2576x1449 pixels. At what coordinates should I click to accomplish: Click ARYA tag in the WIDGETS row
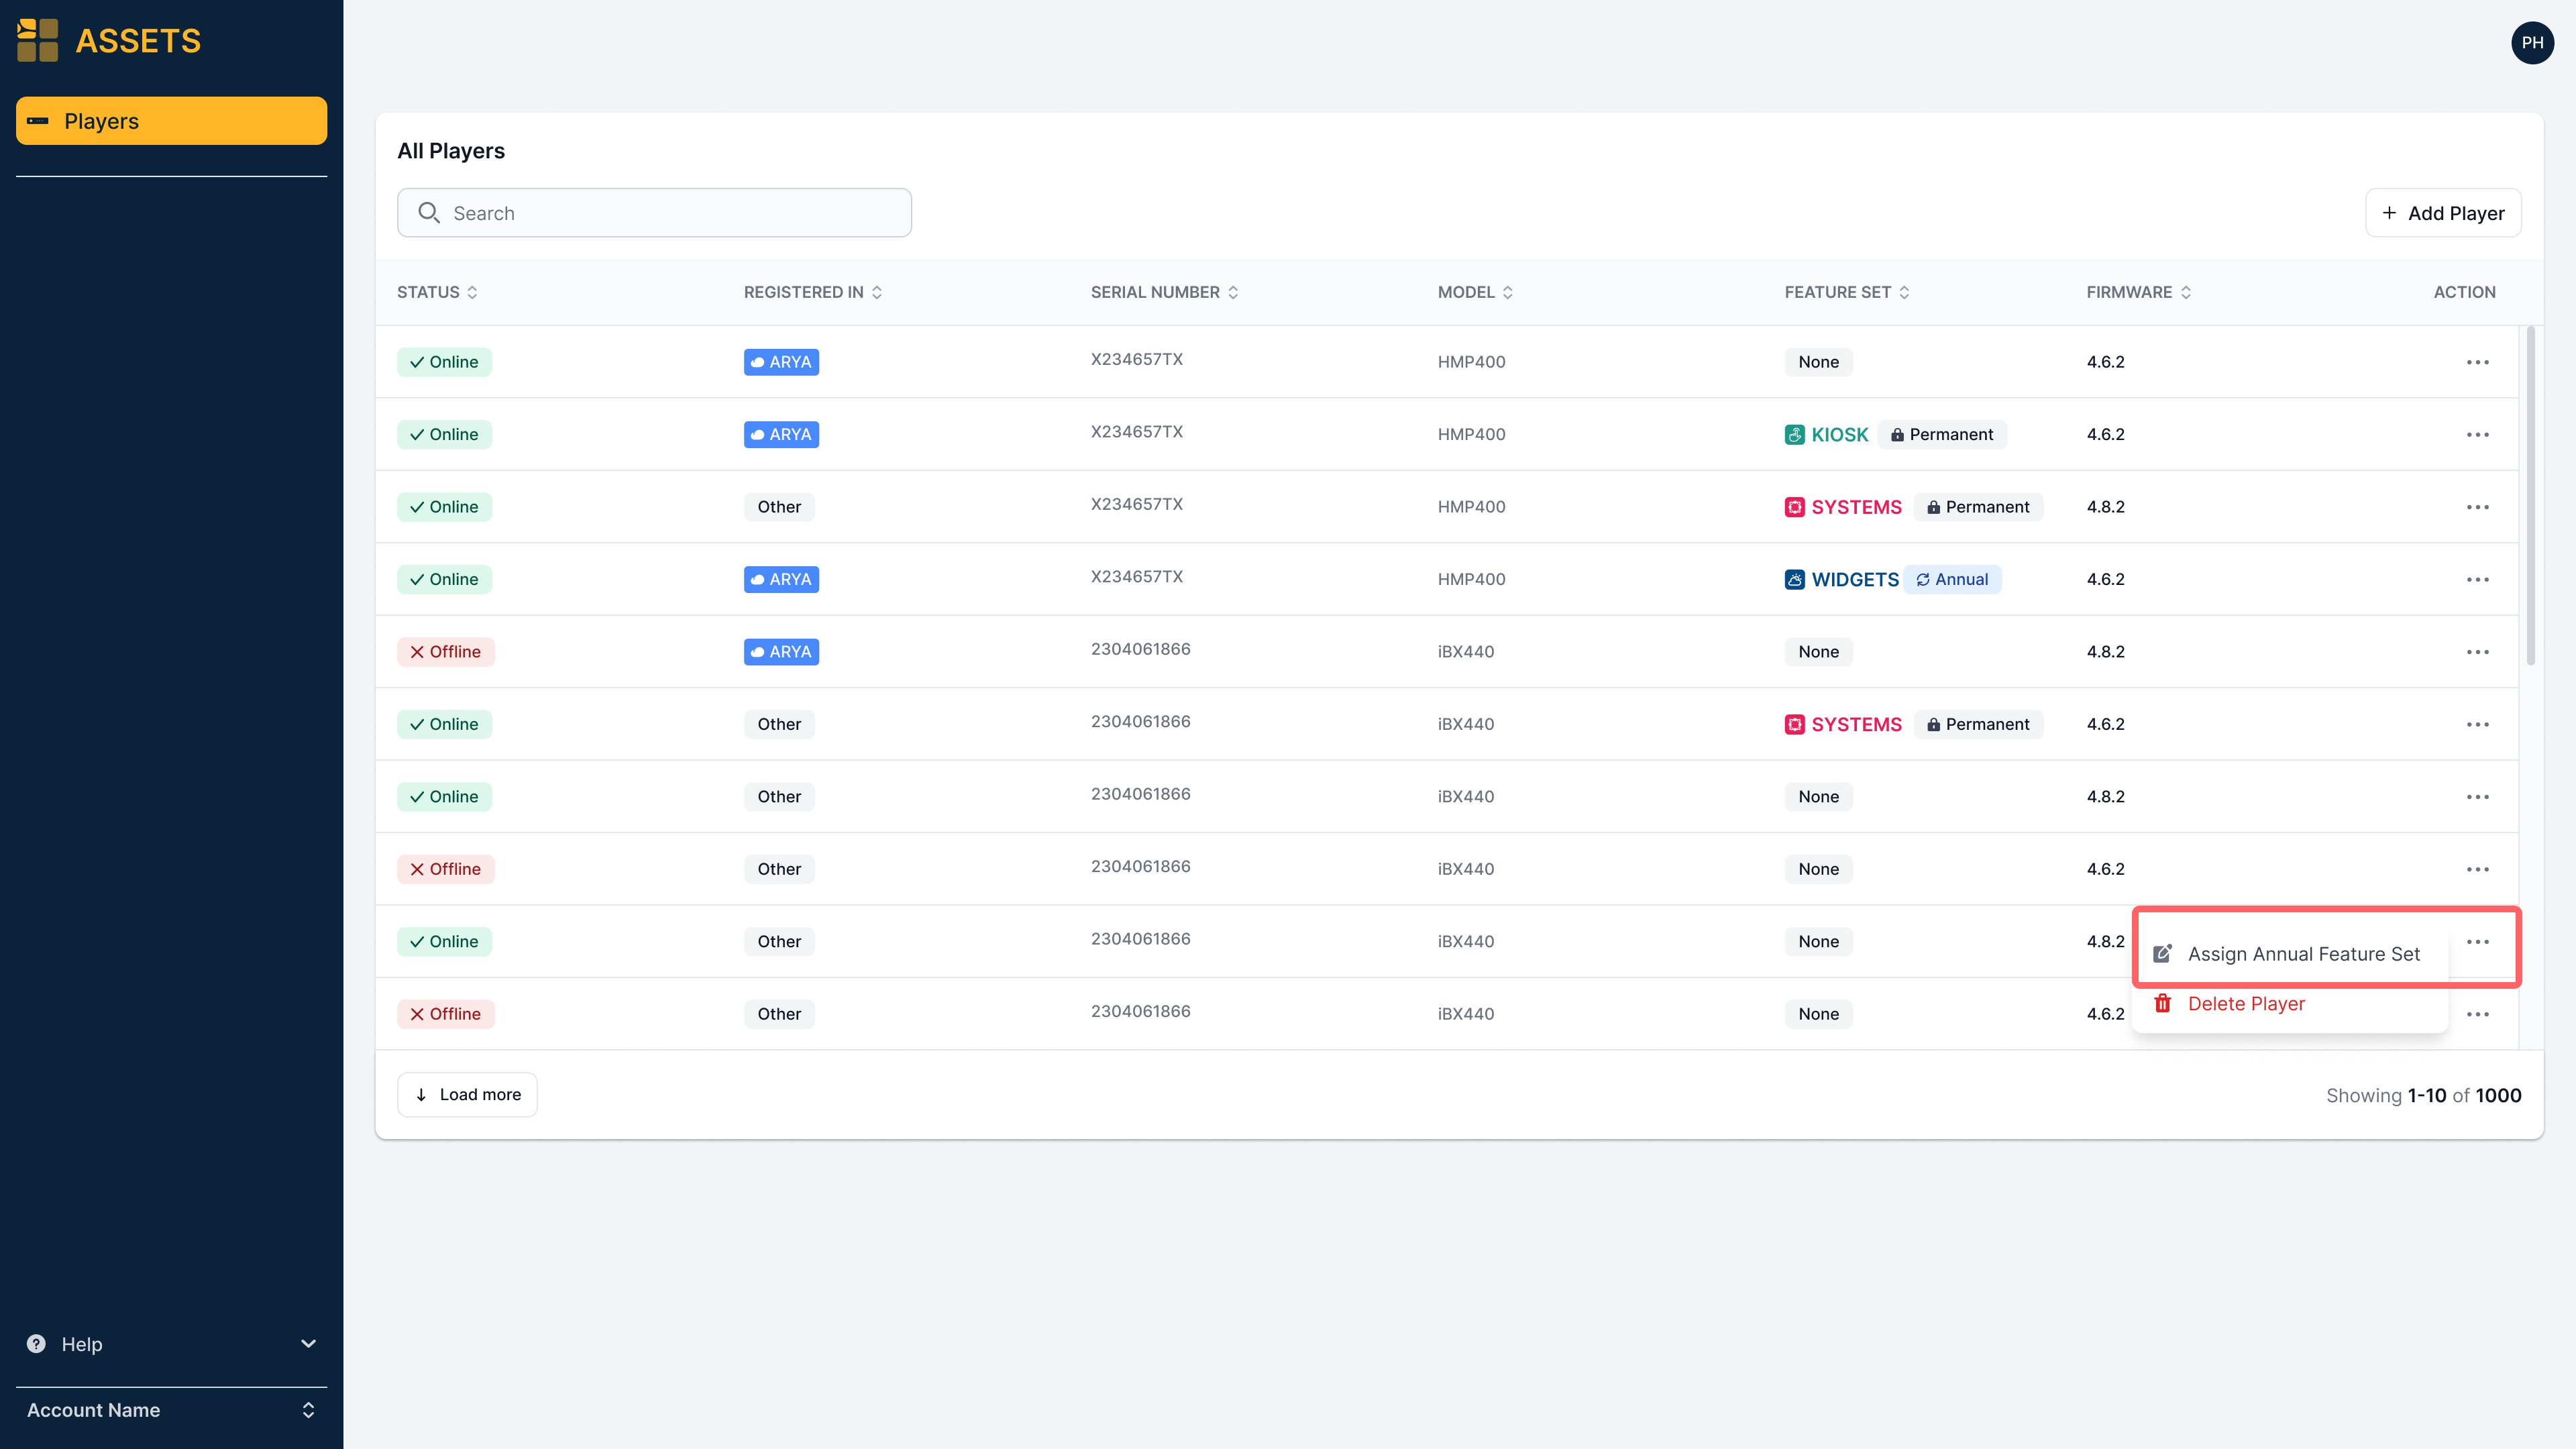[x=781, y=580]
